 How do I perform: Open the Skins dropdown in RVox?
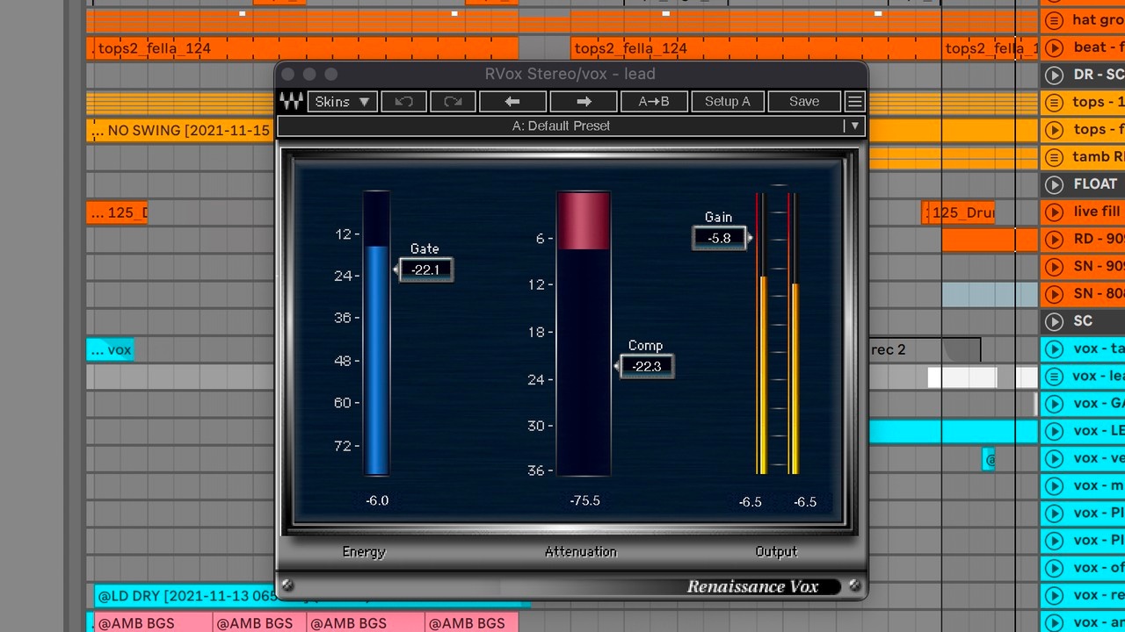click(342, 102)
